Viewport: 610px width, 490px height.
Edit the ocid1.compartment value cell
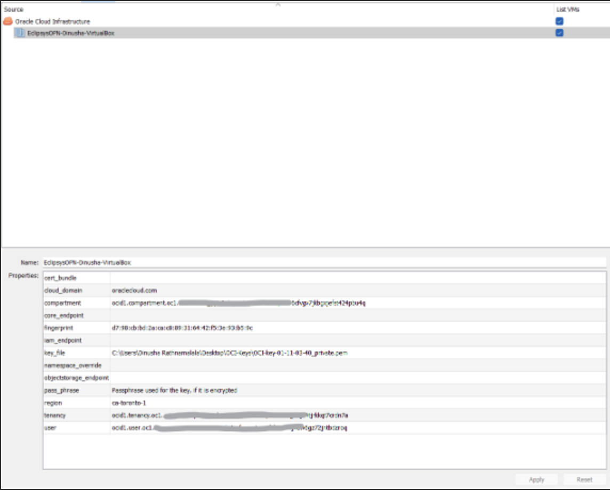pos(358,303)
